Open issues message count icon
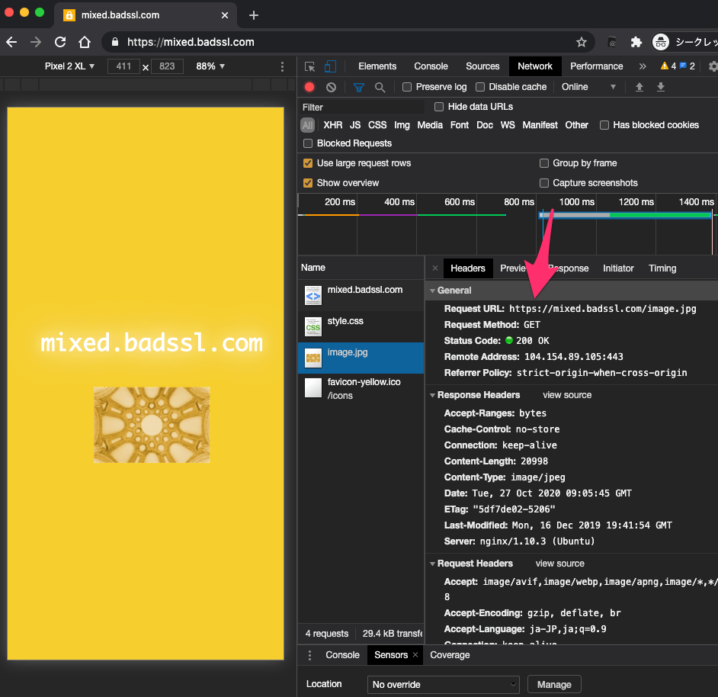Screen dimensions: 718x697 click(x=687, y=66)
